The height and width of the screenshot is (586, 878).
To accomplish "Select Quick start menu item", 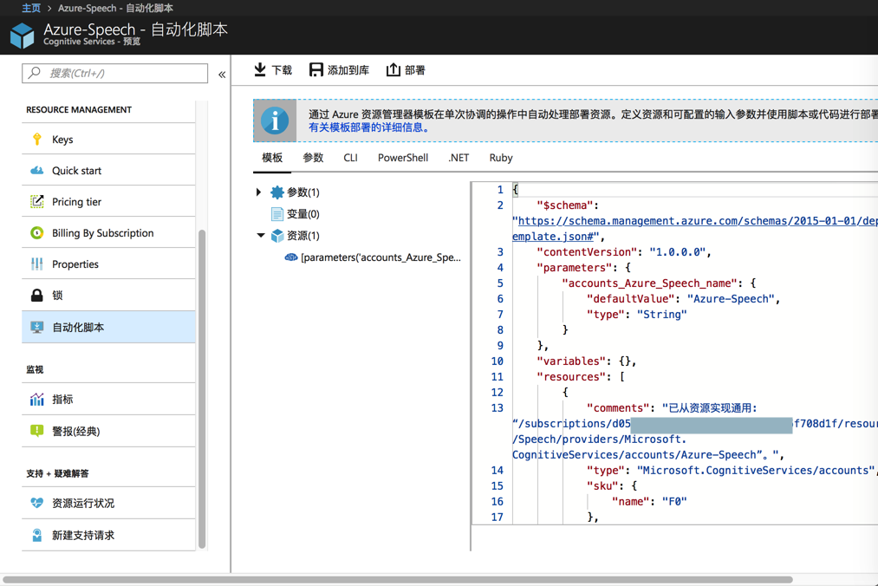I will coord(108,170).
